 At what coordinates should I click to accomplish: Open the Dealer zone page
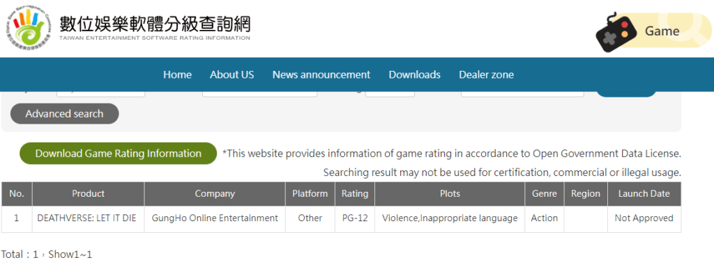point(486,75)
